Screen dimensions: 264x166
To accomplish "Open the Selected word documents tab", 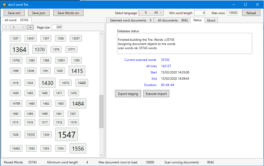I will 130,20.
